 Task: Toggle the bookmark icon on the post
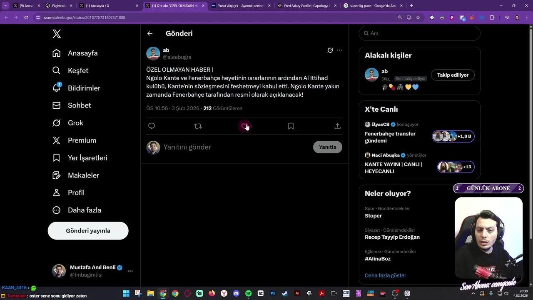tap(291, 126)
